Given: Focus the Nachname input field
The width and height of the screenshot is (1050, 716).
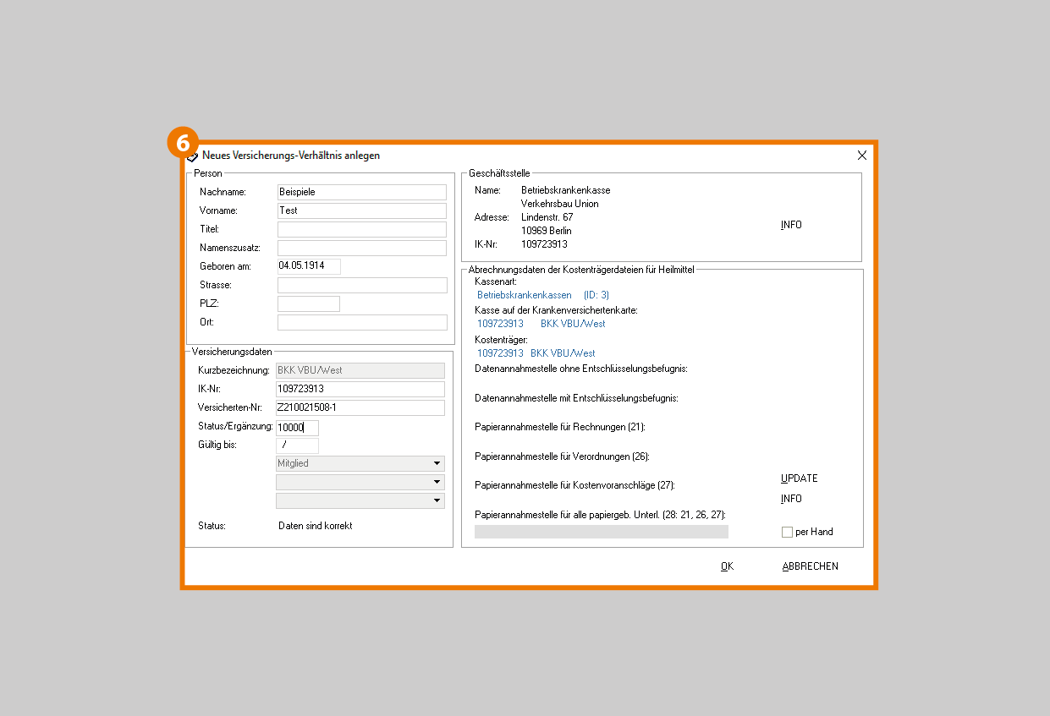Looking at the screenshot, I should click(x=361, y=192).
